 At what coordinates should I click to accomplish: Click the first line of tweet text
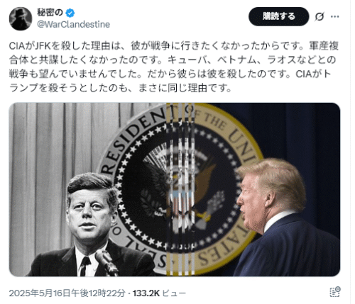(x=174, y=46)
